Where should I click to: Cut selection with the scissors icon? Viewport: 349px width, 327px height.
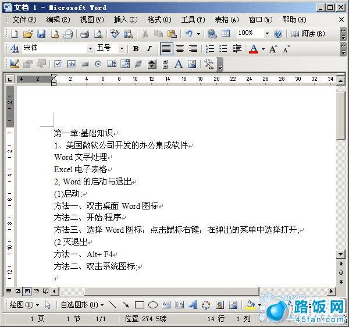[145, 34]
